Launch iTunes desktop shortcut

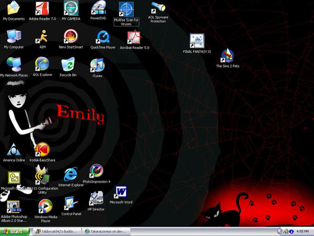click(97, 65)
